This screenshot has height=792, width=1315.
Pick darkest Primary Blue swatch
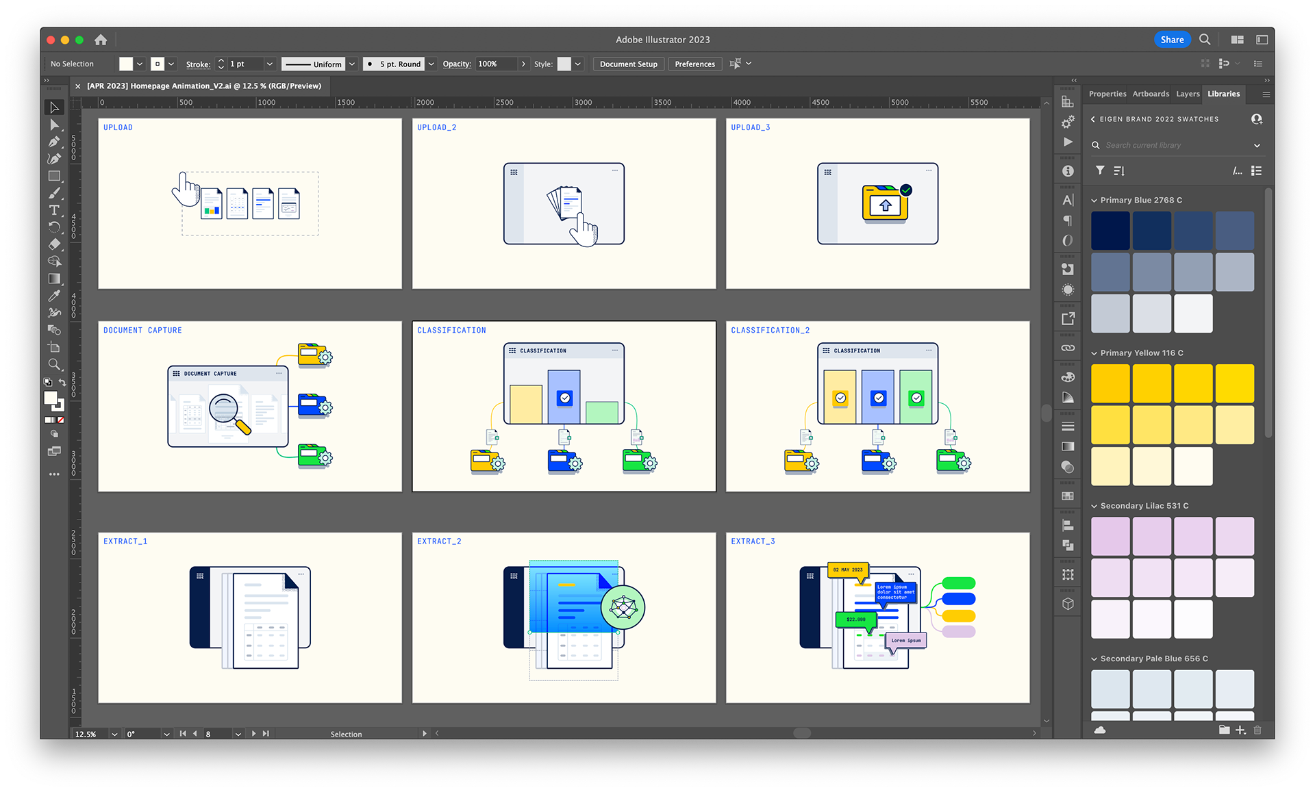(x=1110, y=231)
